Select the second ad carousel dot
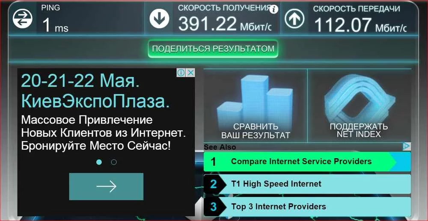428x221 pixels. pyautogui.click(x=114, y=162)
